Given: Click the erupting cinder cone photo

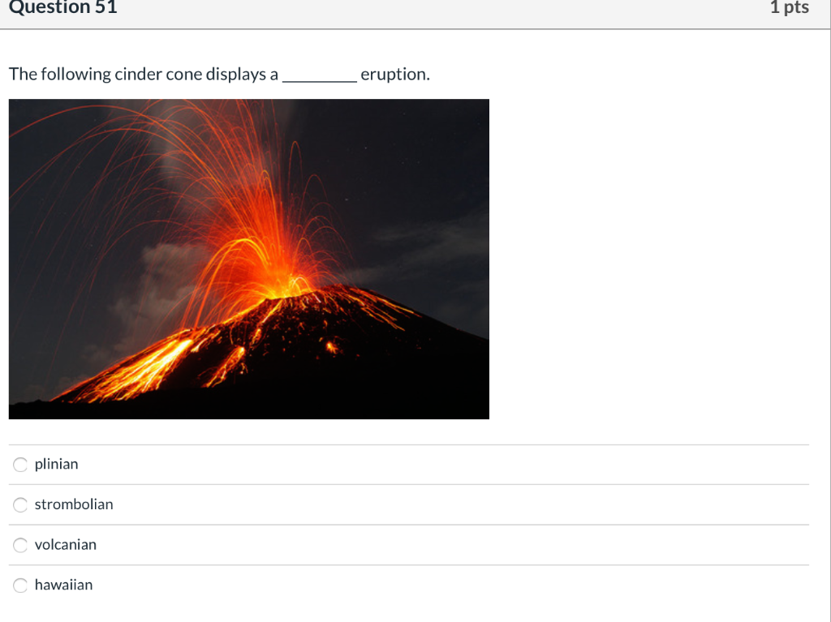Looking at the screenshot, I should point(248,259).
